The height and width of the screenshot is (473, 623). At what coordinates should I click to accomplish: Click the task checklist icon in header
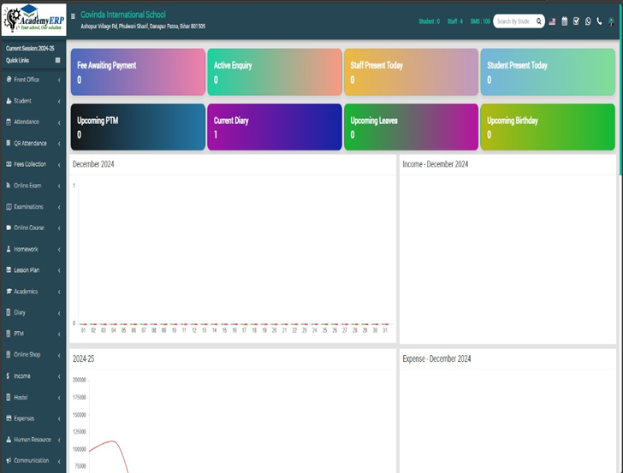coord(576,21)
